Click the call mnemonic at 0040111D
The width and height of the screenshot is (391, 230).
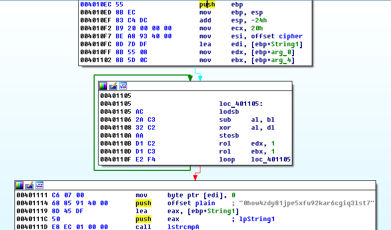[x=143, y=227]
